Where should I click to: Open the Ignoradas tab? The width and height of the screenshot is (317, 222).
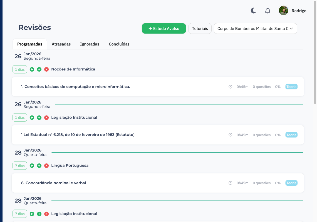90,44
